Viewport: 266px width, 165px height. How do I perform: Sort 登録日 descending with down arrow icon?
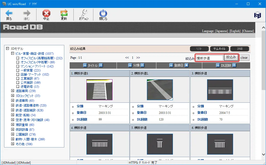click(186, 65)
